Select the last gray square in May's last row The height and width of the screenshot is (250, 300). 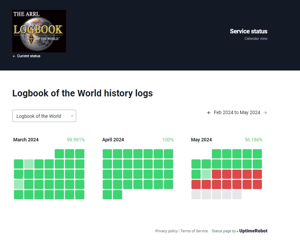(x=237, y=194)
